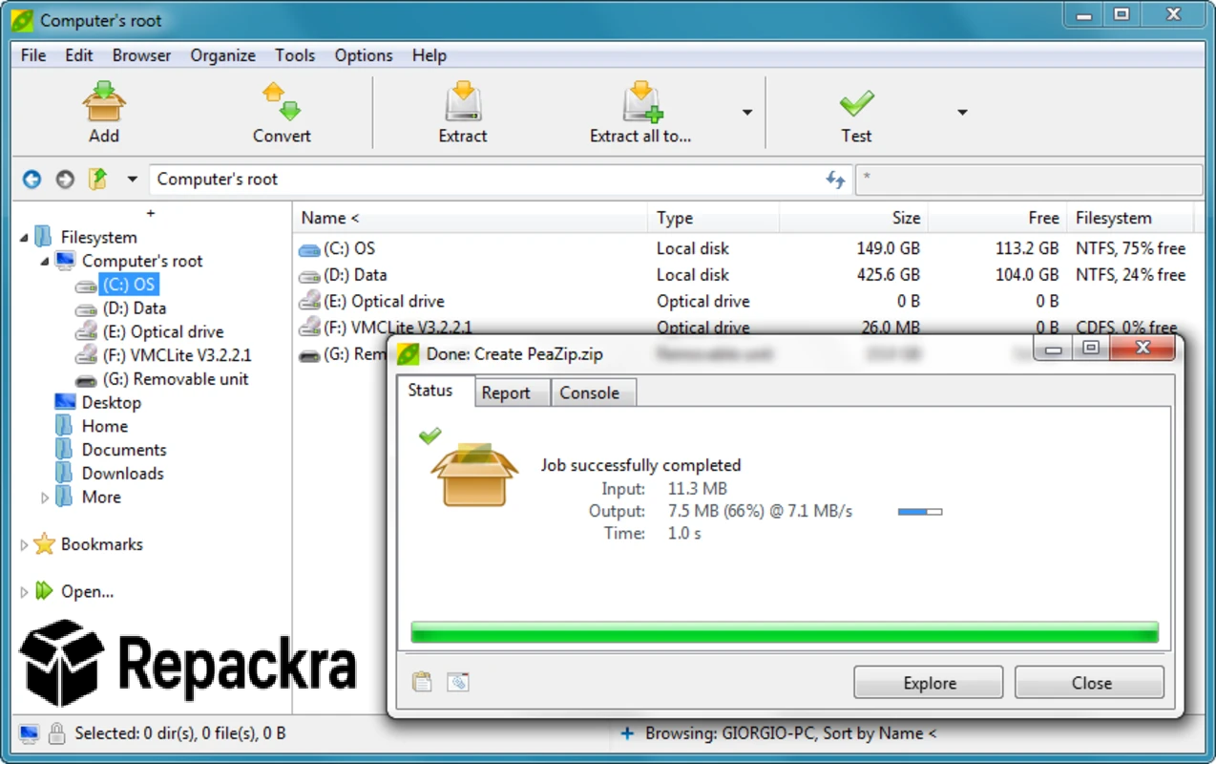Click the (C:) OS drive icon in file list
Screen dimensions: 1216x764
click(x=309, y=249)
